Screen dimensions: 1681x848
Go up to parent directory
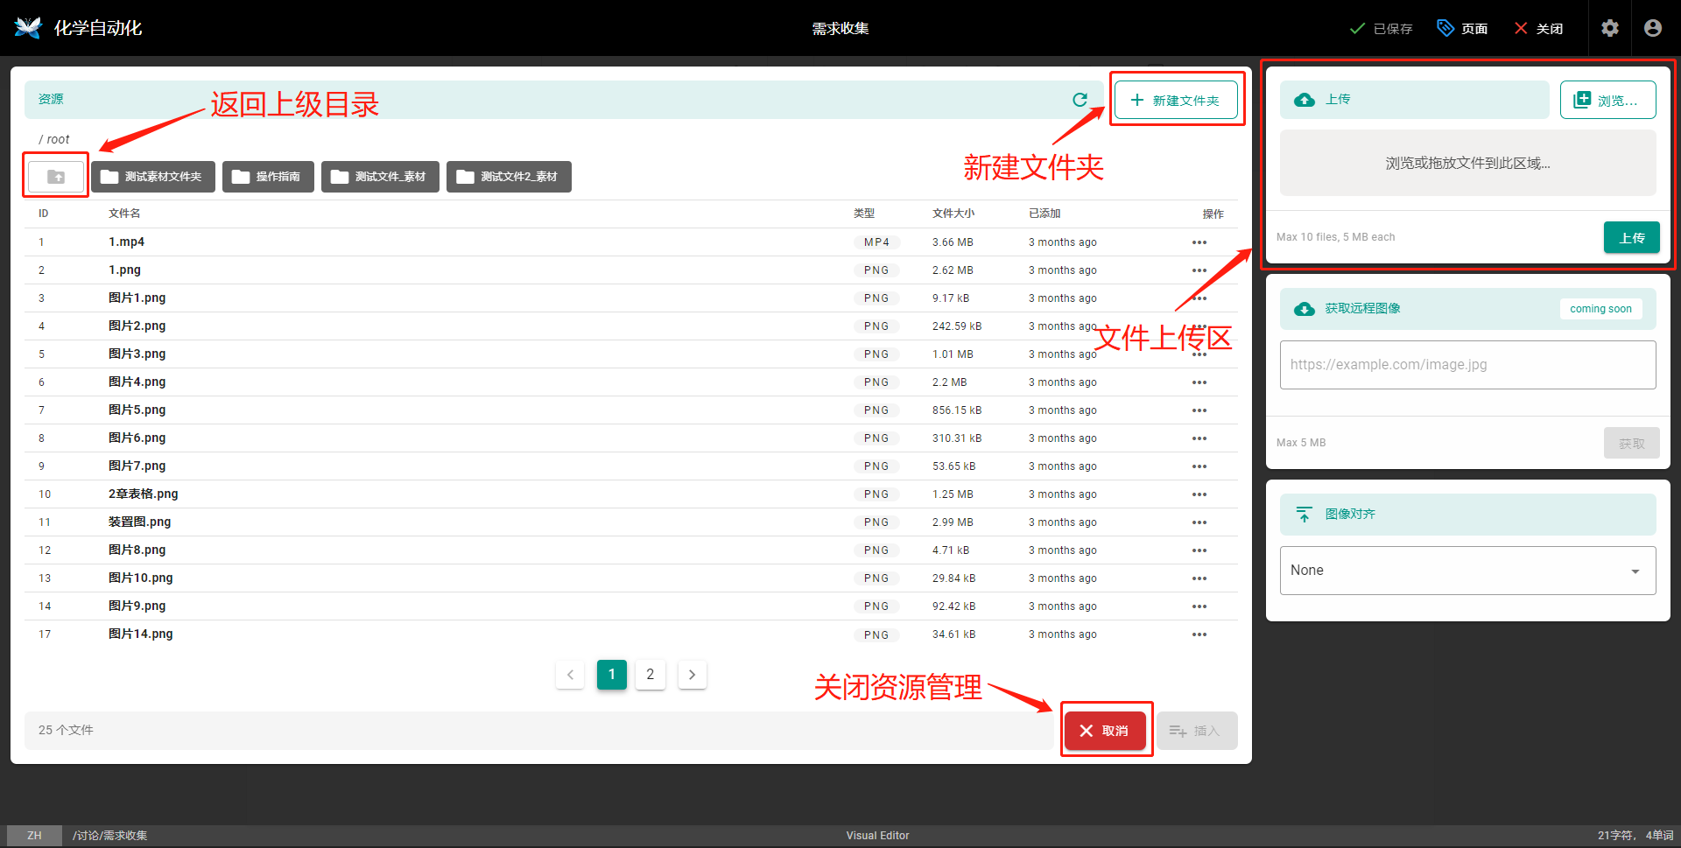54,175
